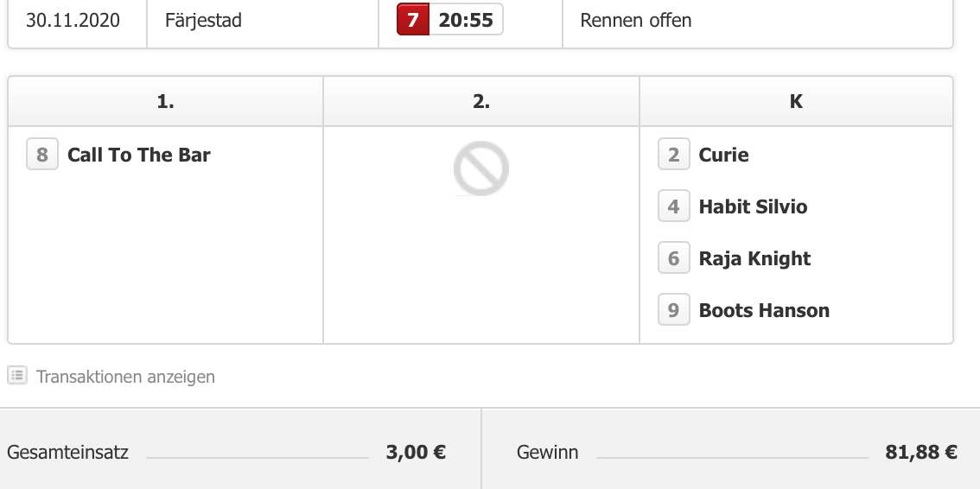Click the K column header
Viewport: 980px width, 489px height.
pos(796,101)
